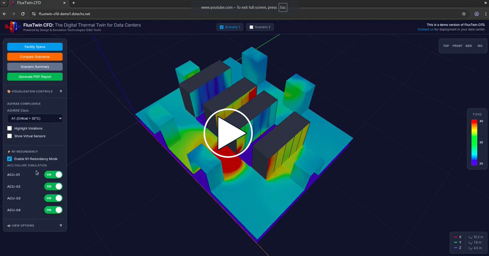Switch to the SIDE view
This screenshot has width=489, height=256.
click(x=469, y=46)
